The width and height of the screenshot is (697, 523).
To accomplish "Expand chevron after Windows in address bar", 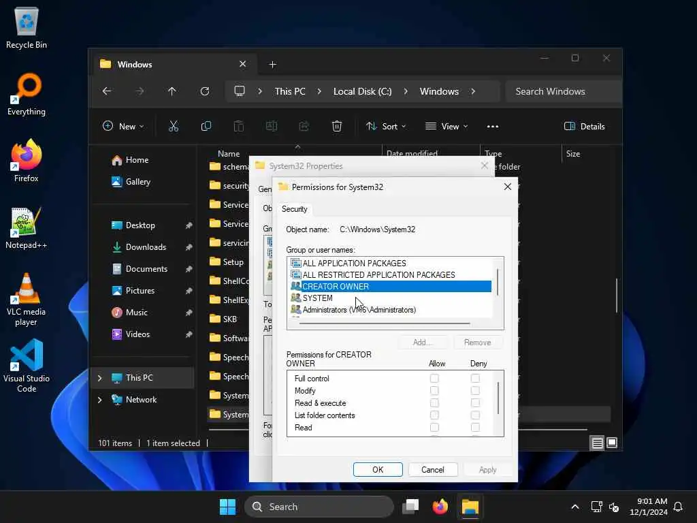I will (473, 91).
